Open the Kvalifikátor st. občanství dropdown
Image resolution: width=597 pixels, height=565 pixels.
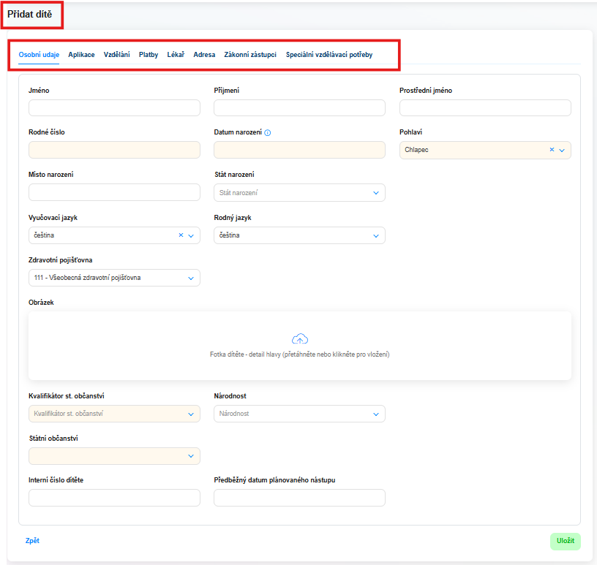[191, 414]
